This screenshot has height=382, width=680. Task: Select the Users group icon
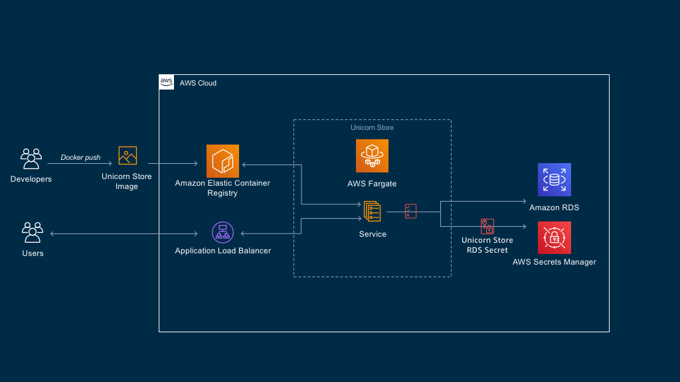[33, 233]
